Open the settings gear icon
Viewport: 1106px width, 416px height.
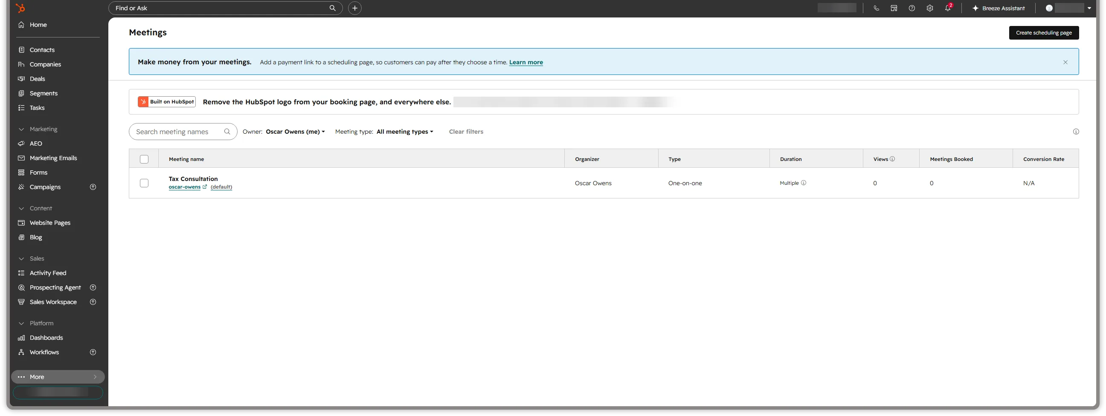coord(930,8)
